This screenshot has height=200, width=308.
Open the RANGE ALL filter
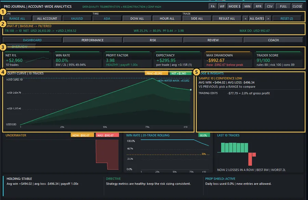point(17,18)
